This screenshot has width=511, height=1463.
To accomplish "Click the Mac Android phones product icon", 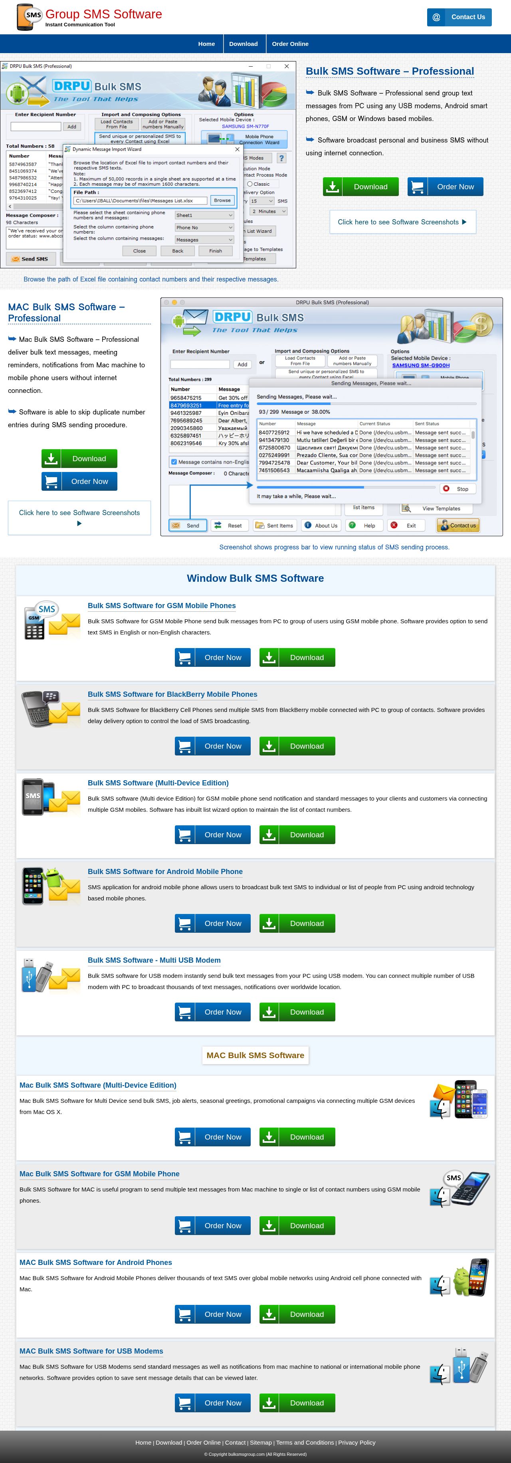I will 460,1277.
